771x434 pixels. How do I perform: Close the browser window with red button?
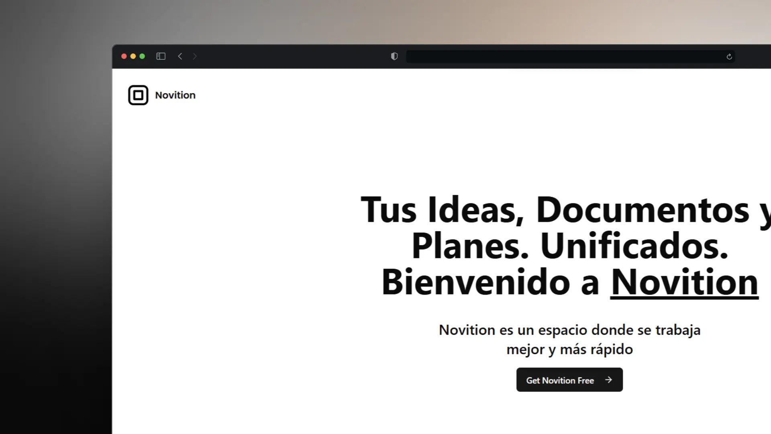coord(124,56)
